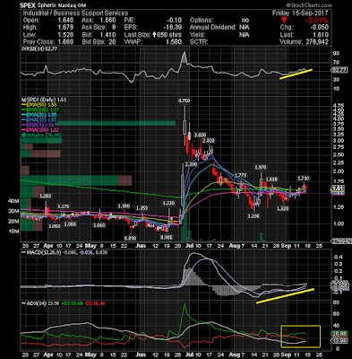The height and width of the screenshot is (359, 352).
Task: Click the 40M volume axis label
Action: pyautogui.click(x=13, y=201)
